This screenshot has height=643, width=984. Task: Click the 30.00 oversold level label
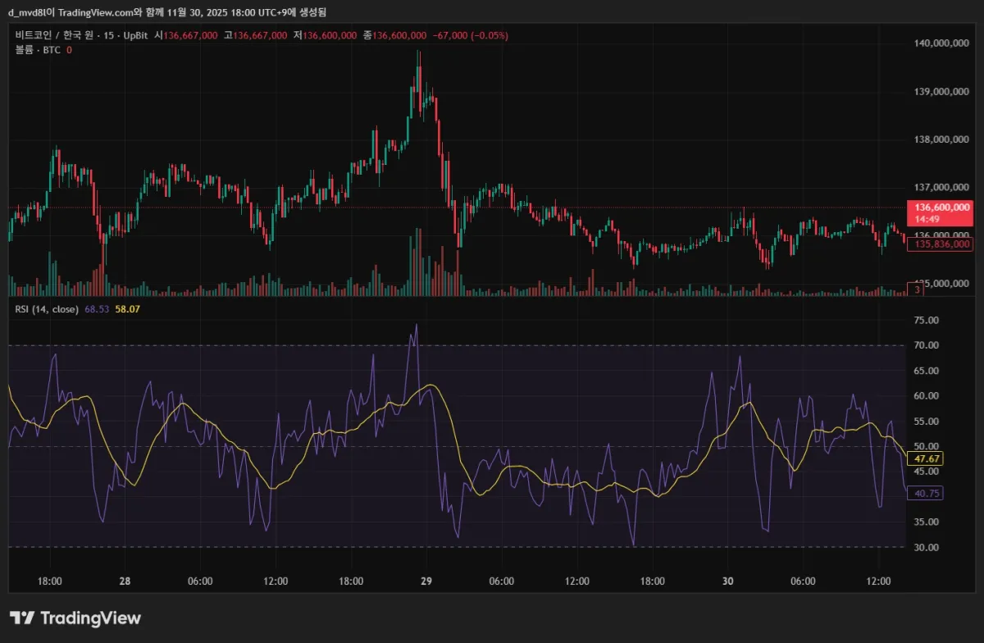(928, 547)
